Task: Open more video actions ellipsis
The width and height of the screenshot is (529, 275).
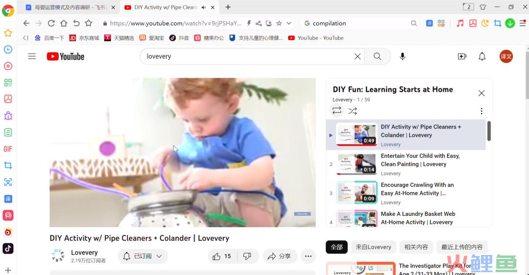Action: point(308,256)
